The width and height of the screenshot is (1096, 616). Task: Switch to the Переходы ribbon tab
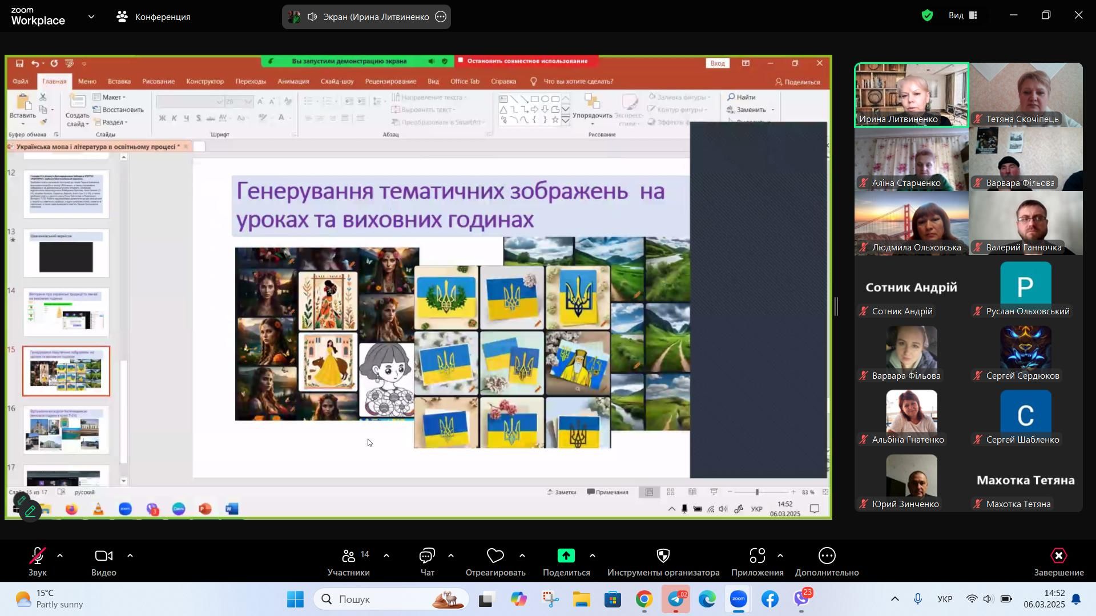tap(251, 82)
